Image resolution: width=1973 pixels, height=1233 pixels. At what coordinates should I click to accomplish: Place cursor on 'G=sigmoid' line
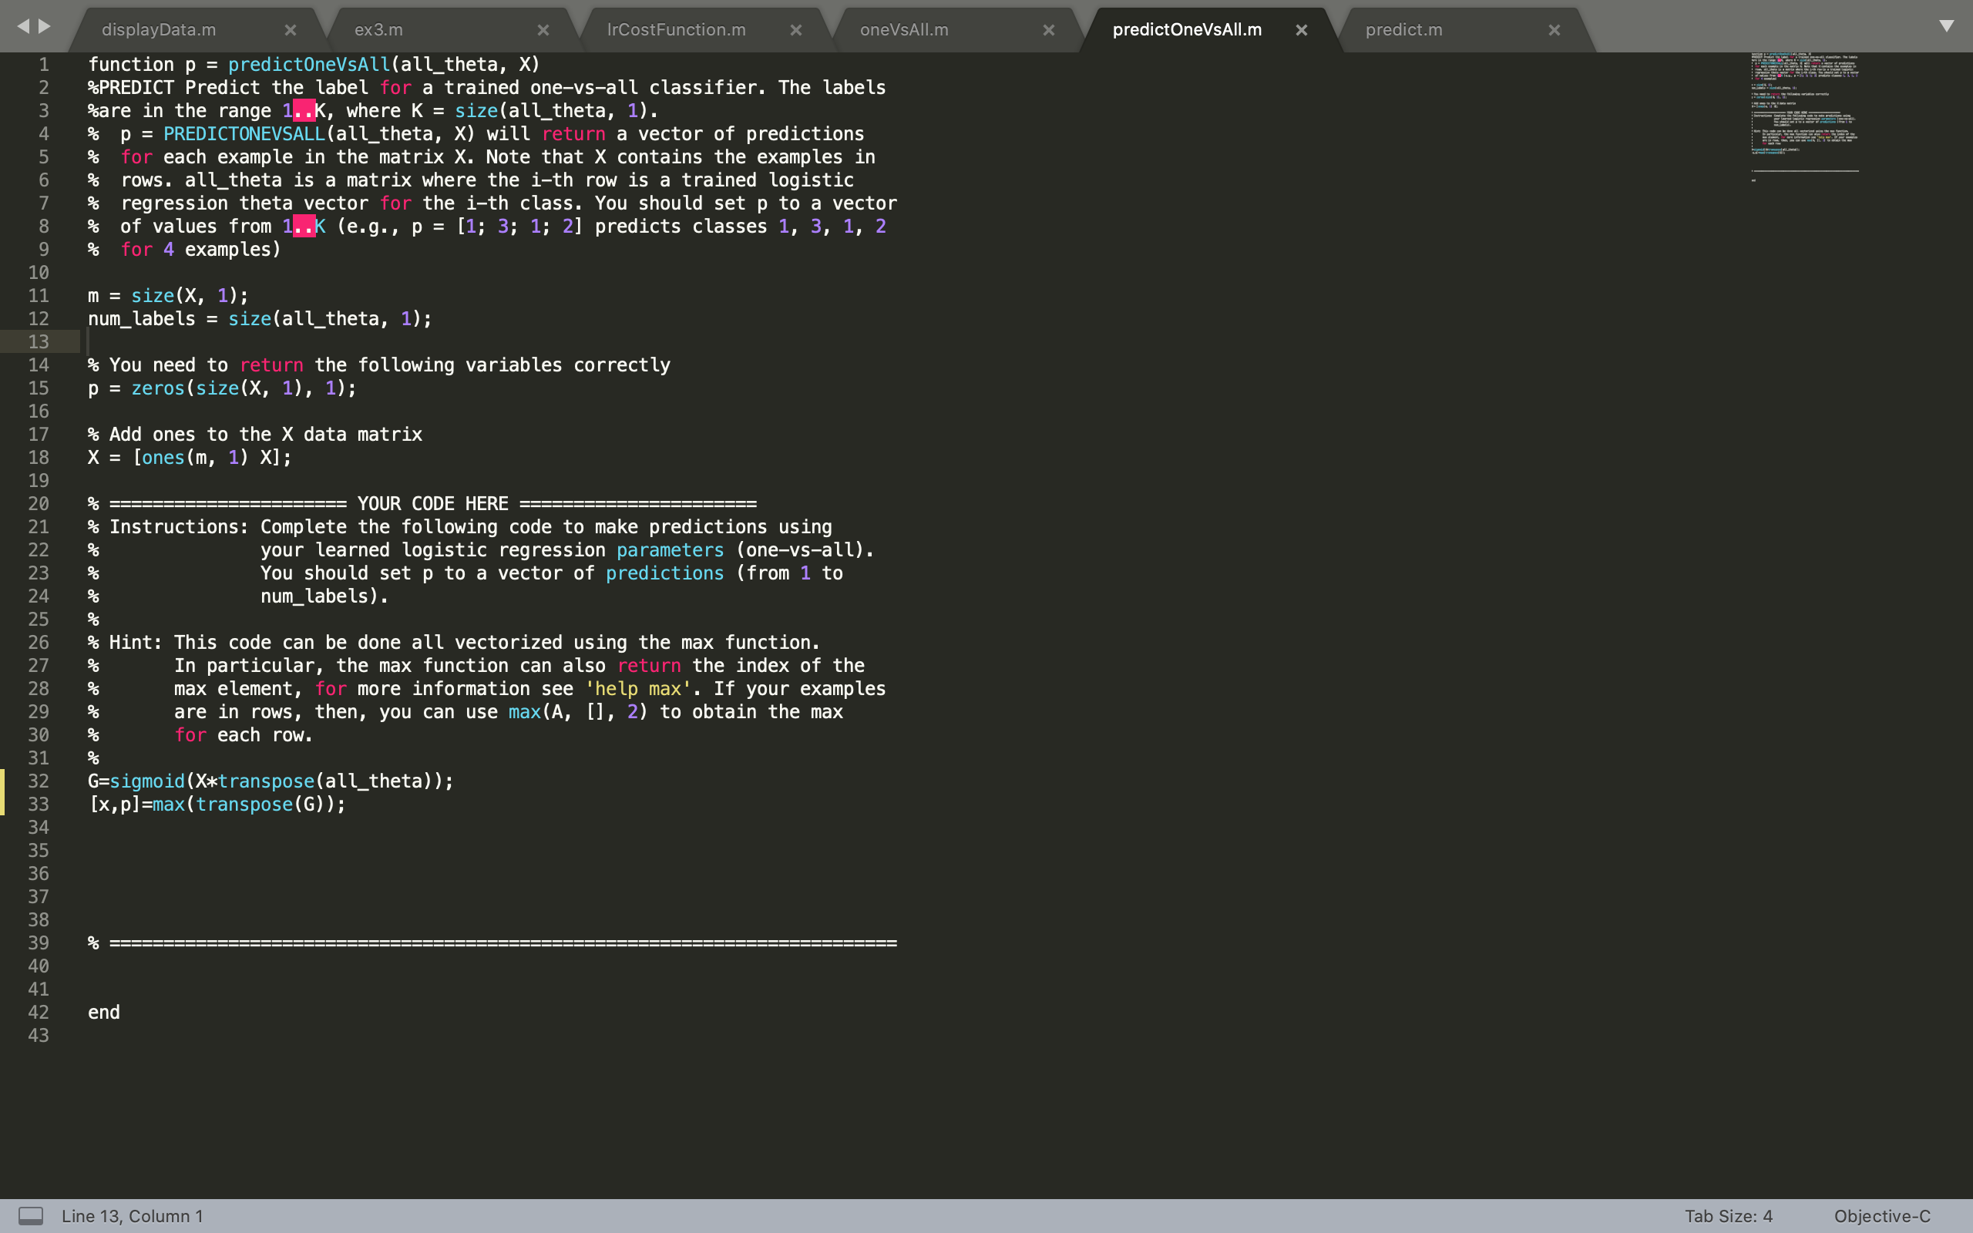coord(271,781)
